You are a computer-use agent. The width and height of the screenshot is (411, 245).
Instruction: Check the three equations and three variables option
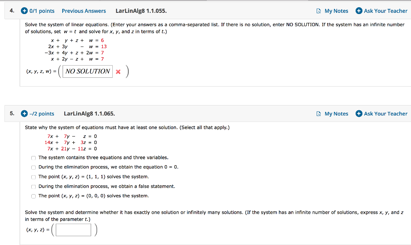pos(33,158)
